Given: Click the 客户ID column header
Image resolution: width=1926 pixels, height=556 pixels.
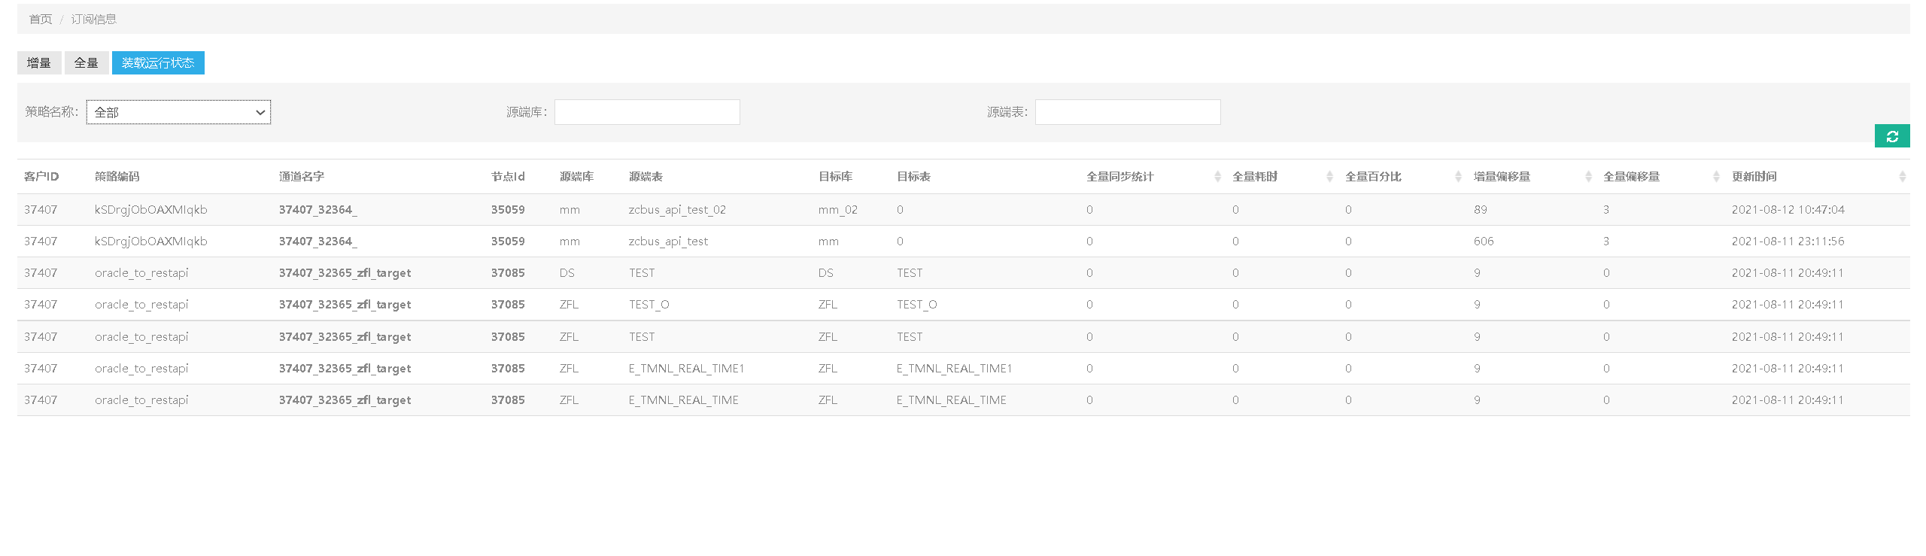Looking at the screenshot, I should click(x=41, y=177).
